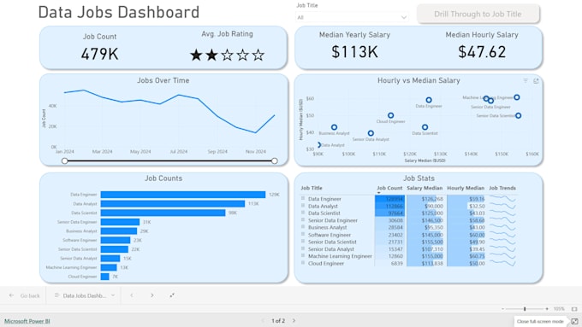The width and height of the screenshot is (582, 327).
Task: Select the Cloud Engineer point in scatter chart
Action: click(x=390, y=115)
